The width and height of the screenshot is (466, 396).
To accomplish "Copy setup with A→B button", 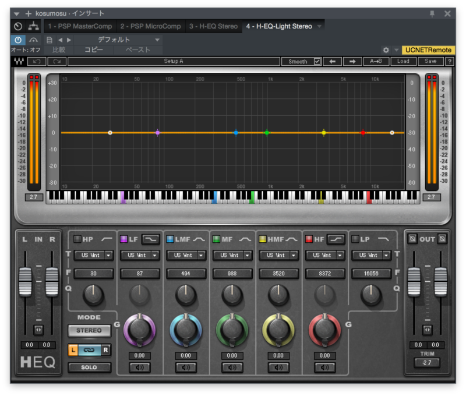I will click(x=376, y=62).
